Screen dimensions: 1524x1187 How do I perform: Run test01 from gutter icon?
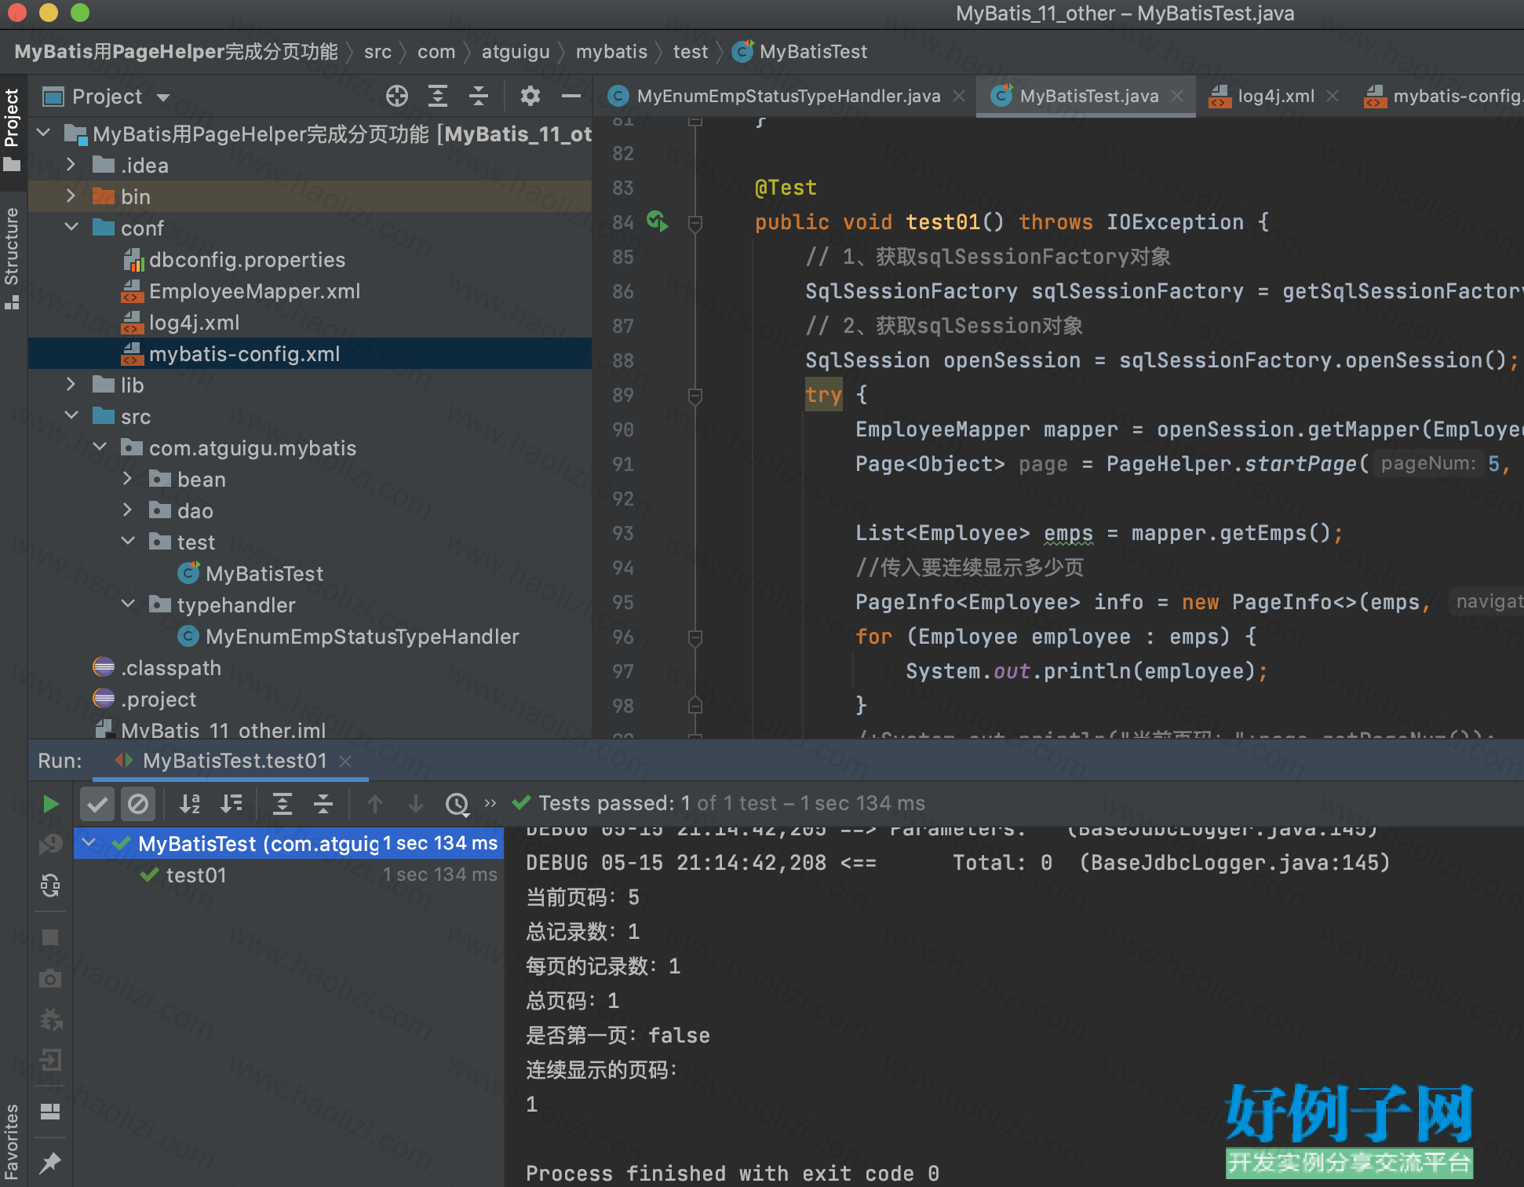[658, 221]
